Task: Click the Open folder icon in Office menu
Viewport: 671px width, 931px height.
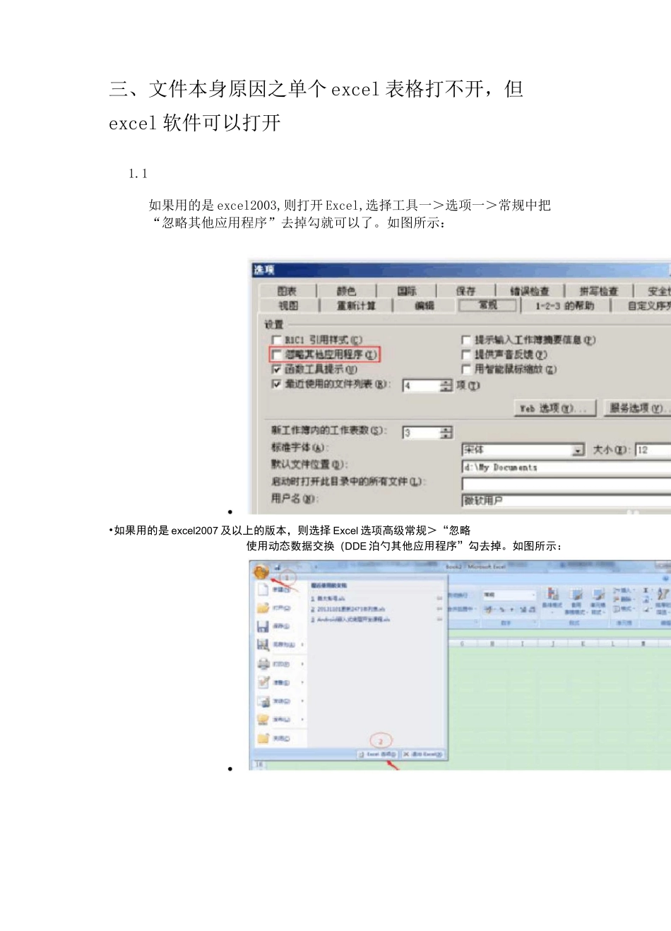Action: (x=263, y=607)
